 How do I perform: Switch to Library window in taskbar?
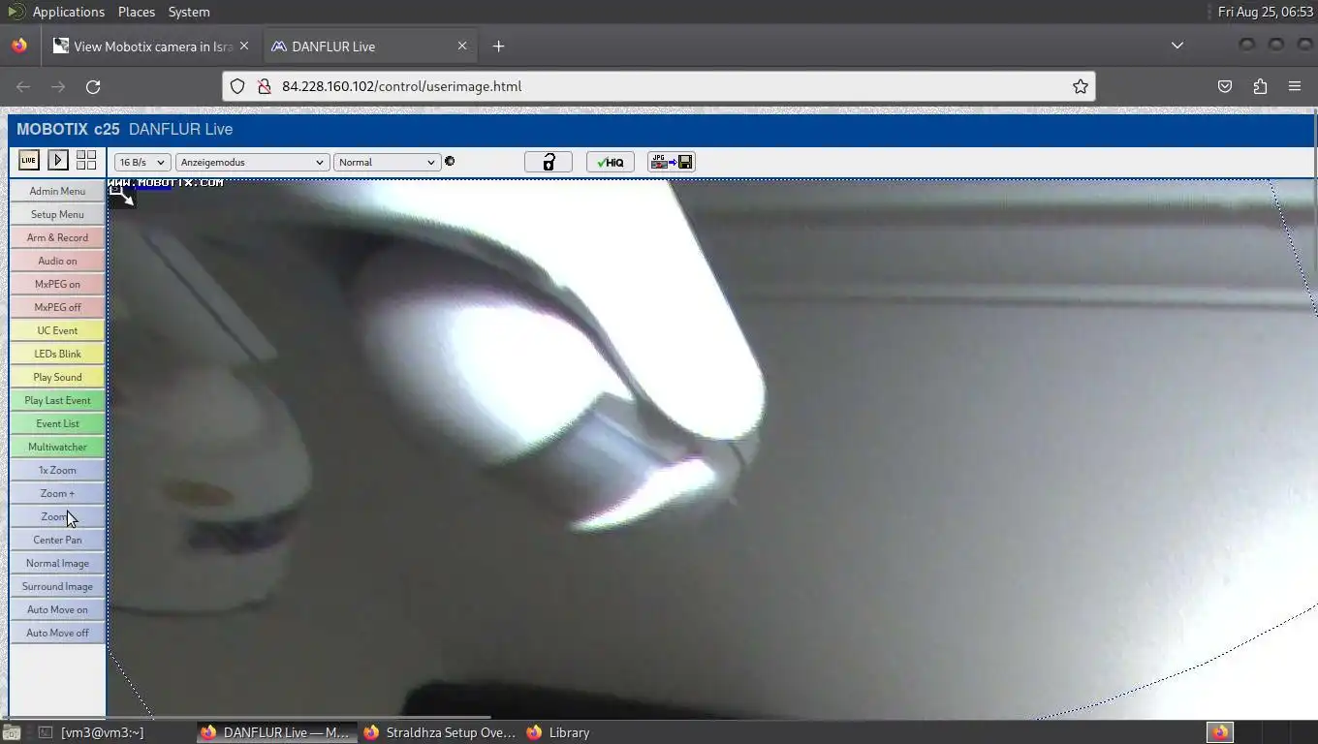558,732
